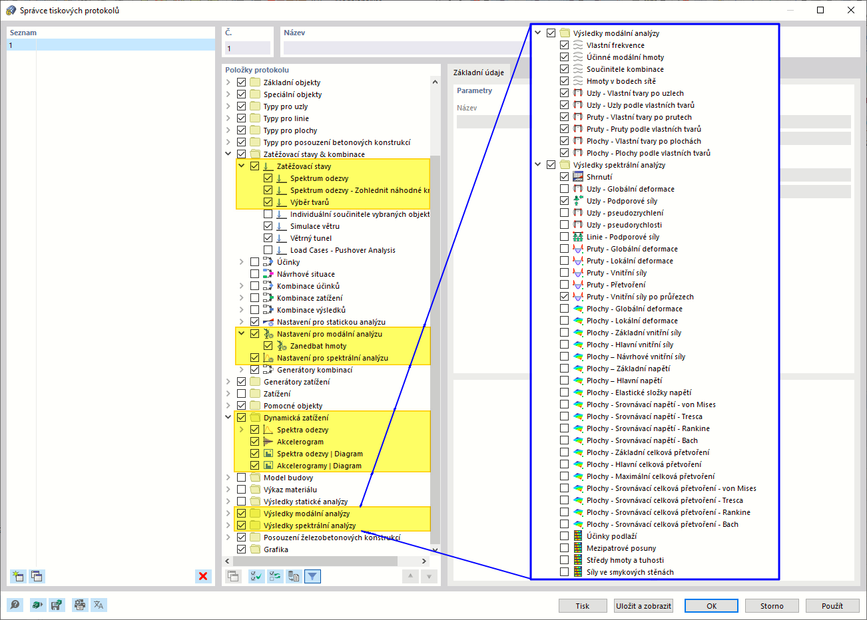Select the Pomocné objekty tree row
The width and height of the screenshot is (867, 620).
tap(293, 406)
